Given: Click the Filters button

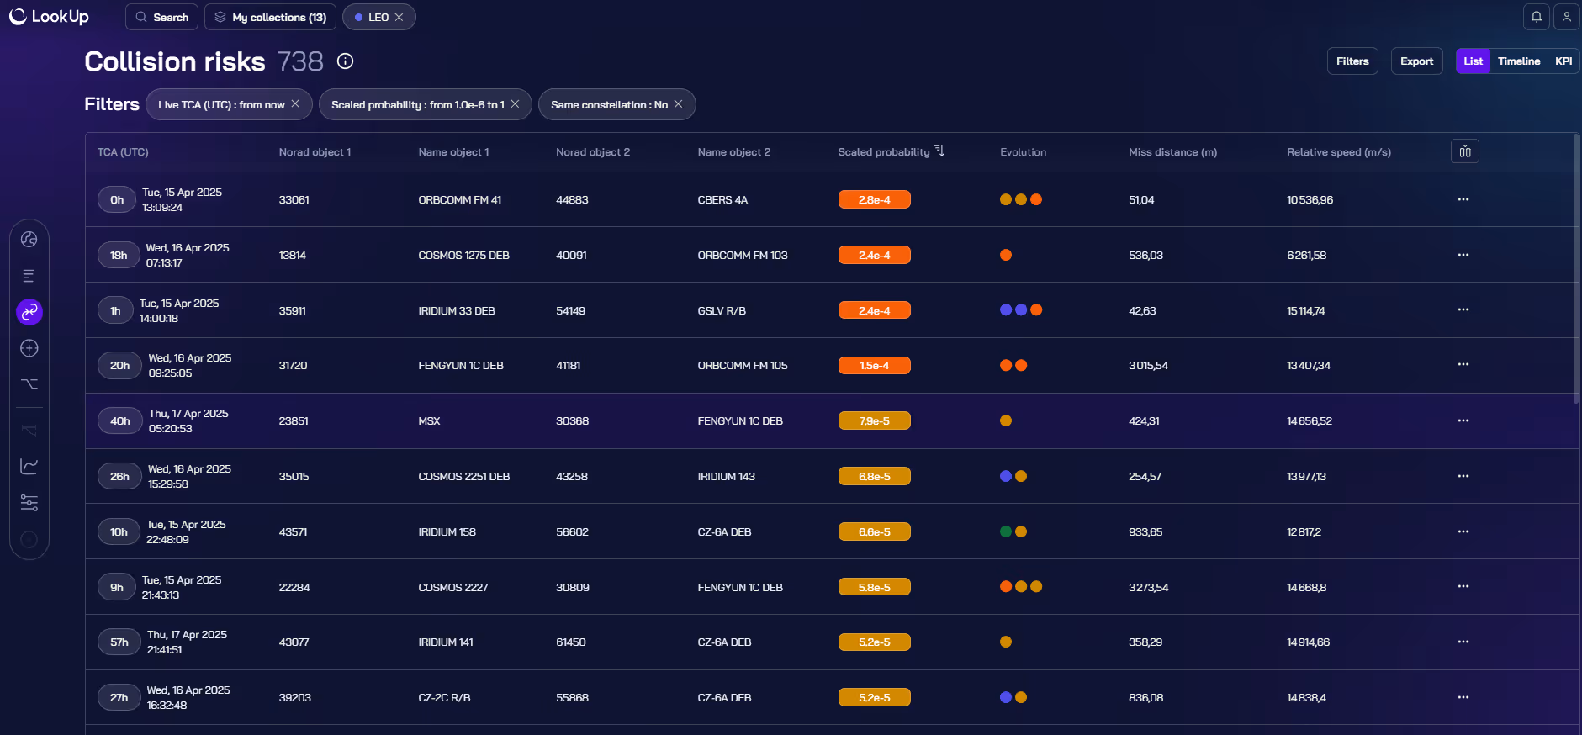Looking at the screenshot, I should tap(1352, 61).
